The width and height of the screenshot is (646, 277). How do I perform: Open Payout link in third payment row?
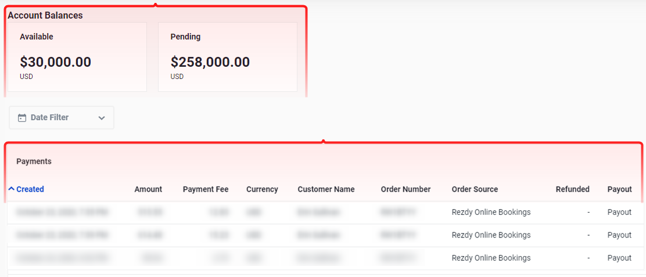[x=620, y=258]
